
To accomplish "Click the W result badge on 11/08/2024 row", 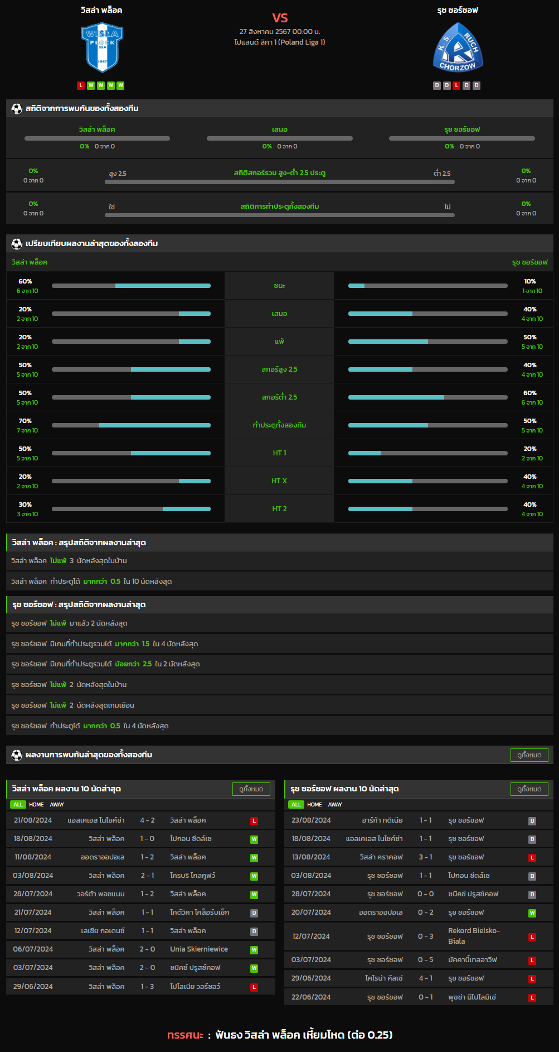I will (x=254, y=858).
